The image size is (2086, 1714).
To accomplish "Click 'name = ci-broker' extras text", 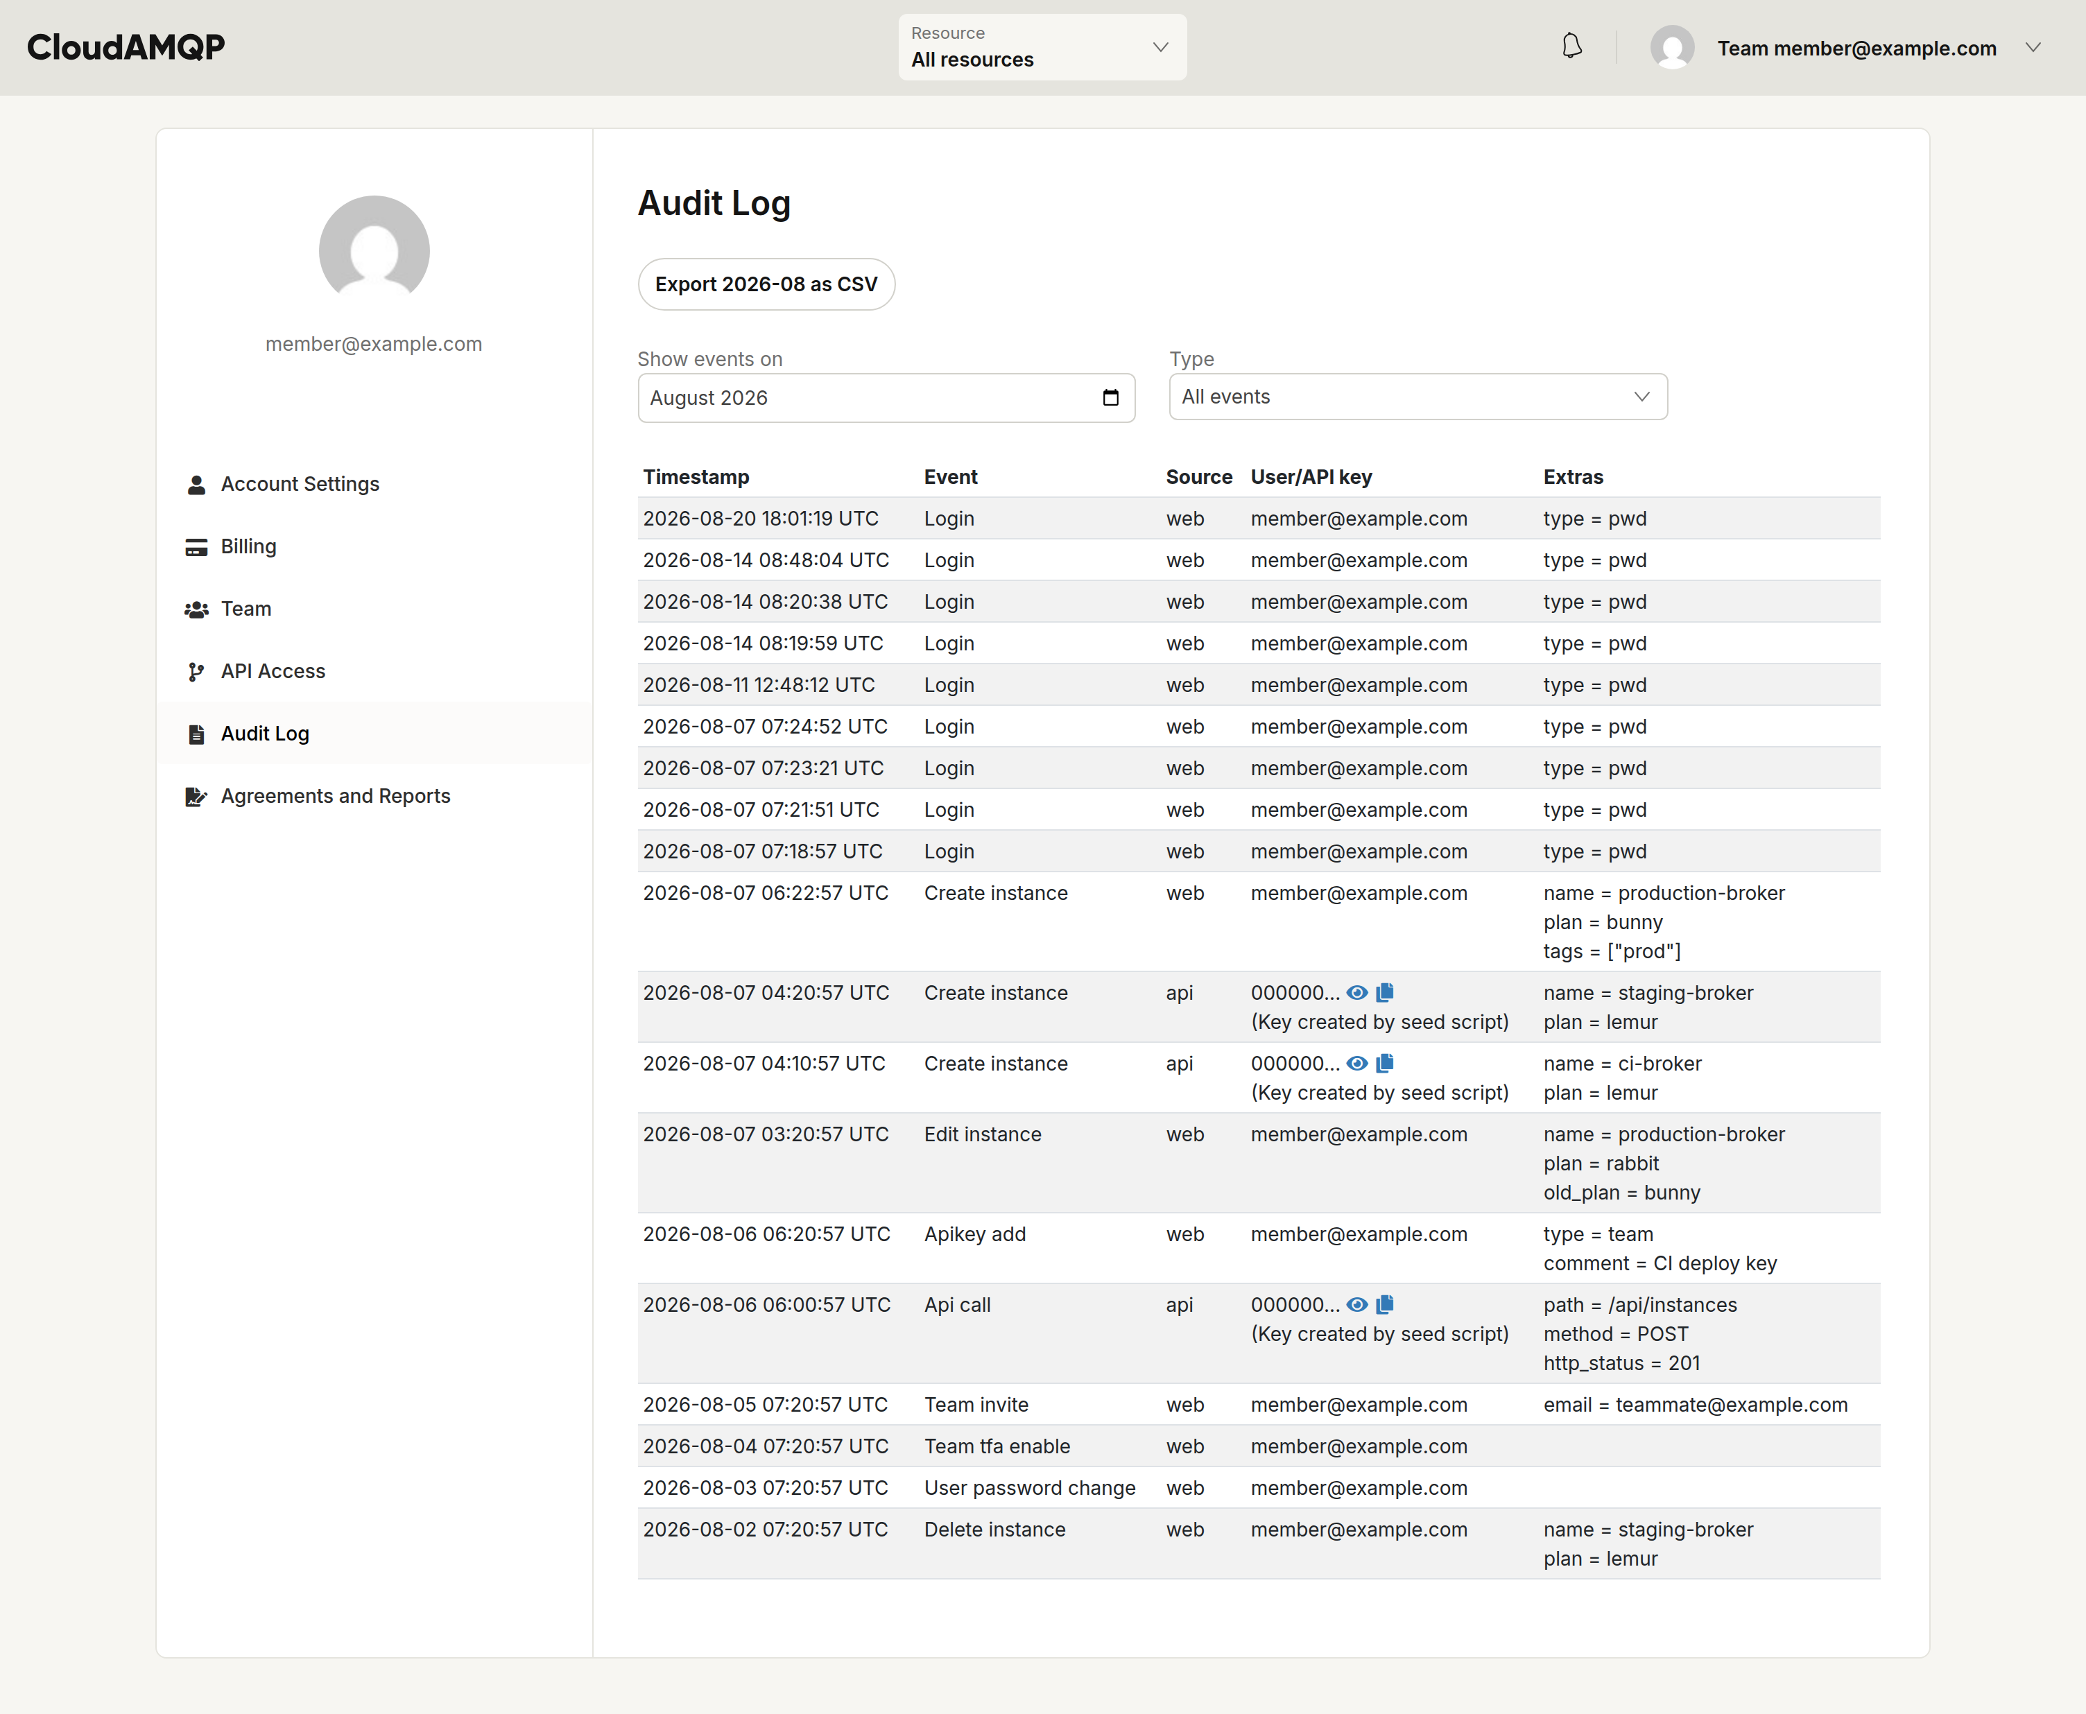I will click(x=1622, y=1064).
